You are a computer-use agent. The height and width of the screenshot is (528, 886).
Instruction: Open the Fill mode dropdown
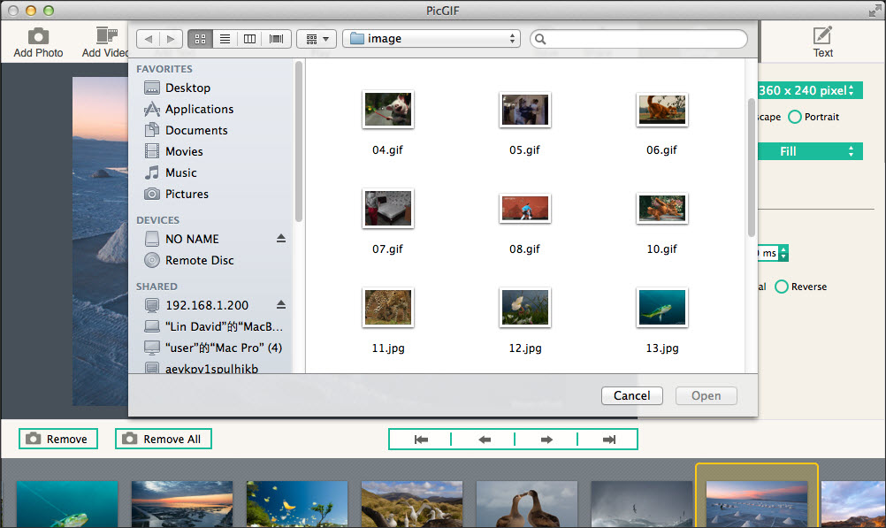click(810, 151)
